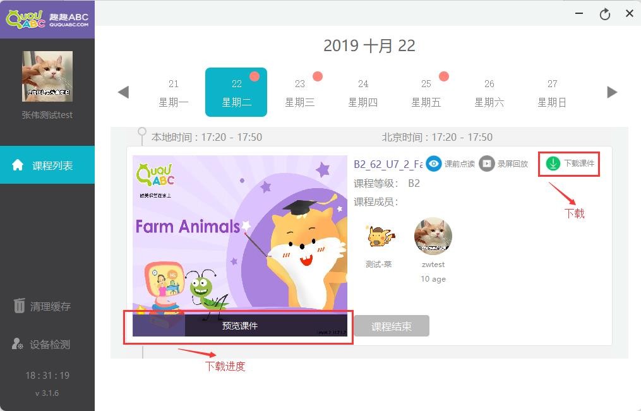Click the trash icon for 清理缓存
This screenshot has height=411, width=641.
click(x=19, y=305)
